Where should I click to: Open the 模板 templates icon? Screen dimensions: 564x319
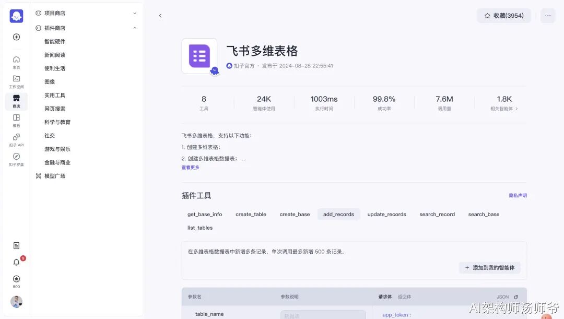point(16,121)
